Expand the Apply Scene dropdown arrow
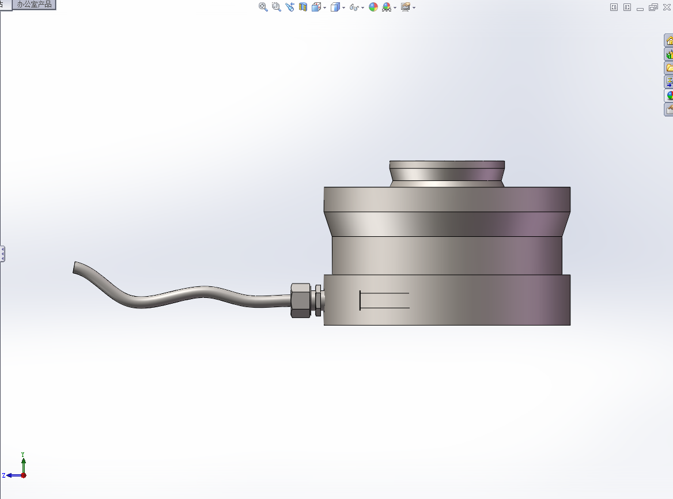Screen dimensions: 673x499 point(395,7)
